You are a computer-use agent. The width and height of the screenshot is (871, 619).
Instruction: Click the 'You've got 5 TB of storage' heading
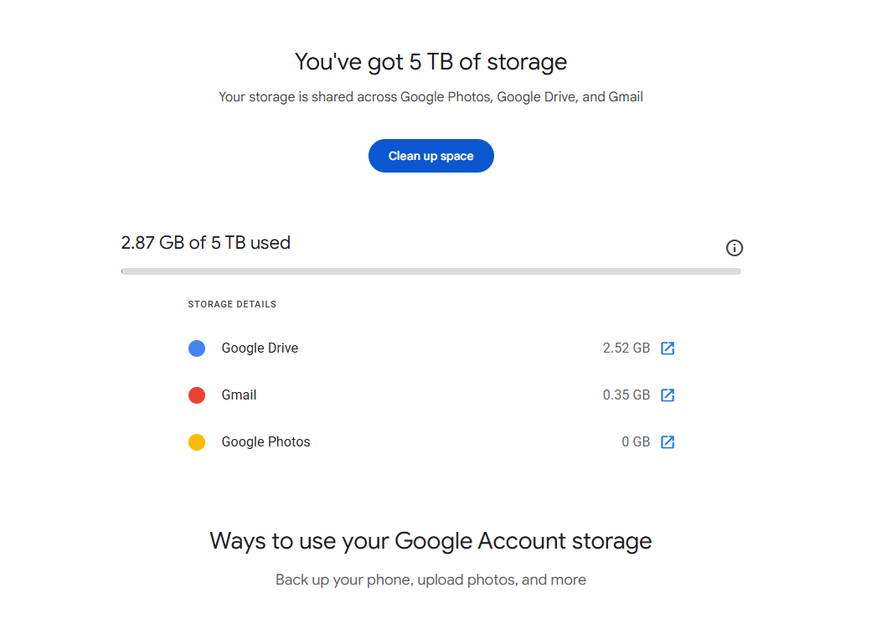tap(430, 62)
